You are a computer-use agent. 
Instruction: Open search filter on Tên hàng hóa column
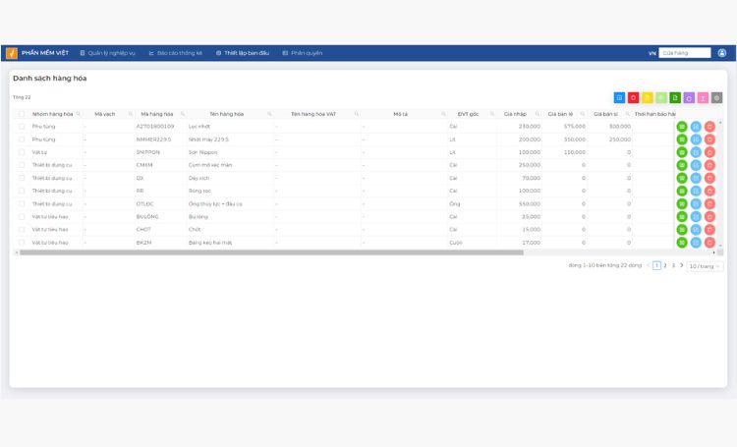point(269,114)
